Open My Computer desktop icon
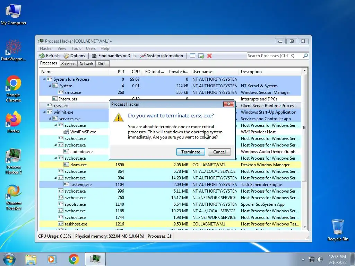This screenshot has width=355, height=266. [14, 14]
